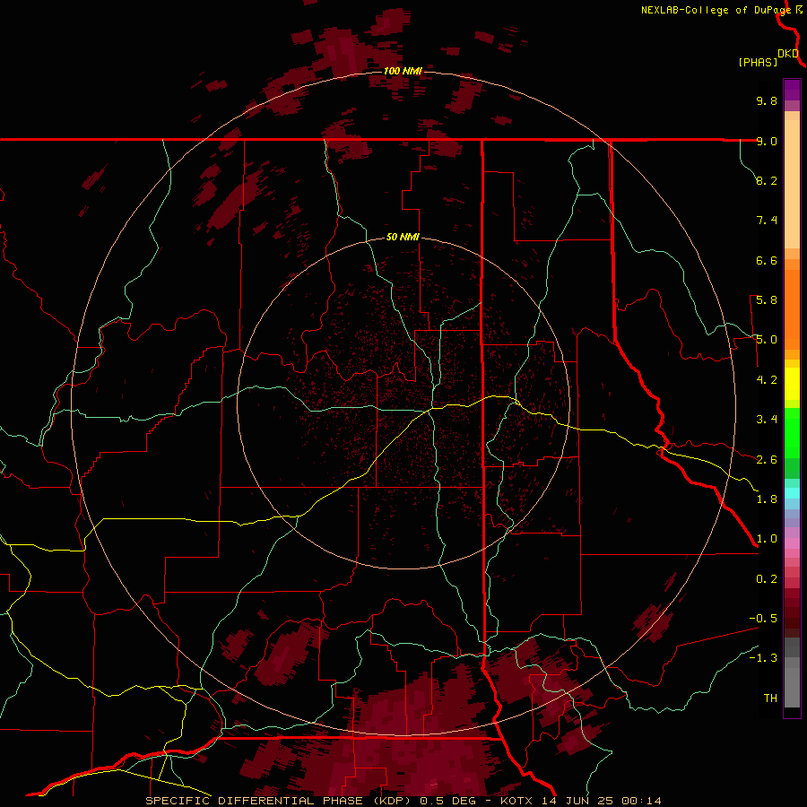Click the 6.6 legend value
The width and height of the screenshot is (807, 807).
767,260
